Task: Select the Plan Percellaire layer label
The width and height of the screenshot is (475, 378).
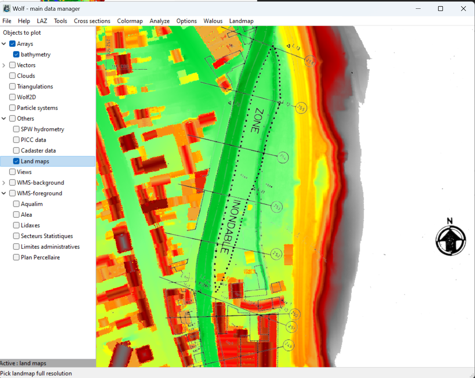Action: pyautogui.click(x=40, y=257)
